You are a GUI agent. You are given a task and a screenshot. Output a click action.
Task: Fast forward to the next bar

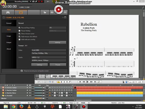(91, 82)
